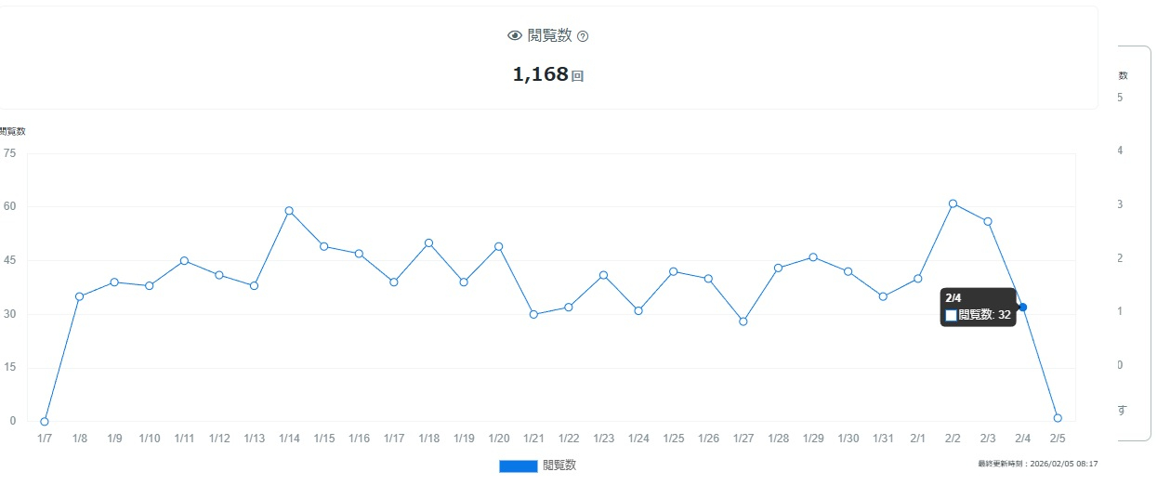Click the help question mark beside 閲覧数

[x=583, y=36]
